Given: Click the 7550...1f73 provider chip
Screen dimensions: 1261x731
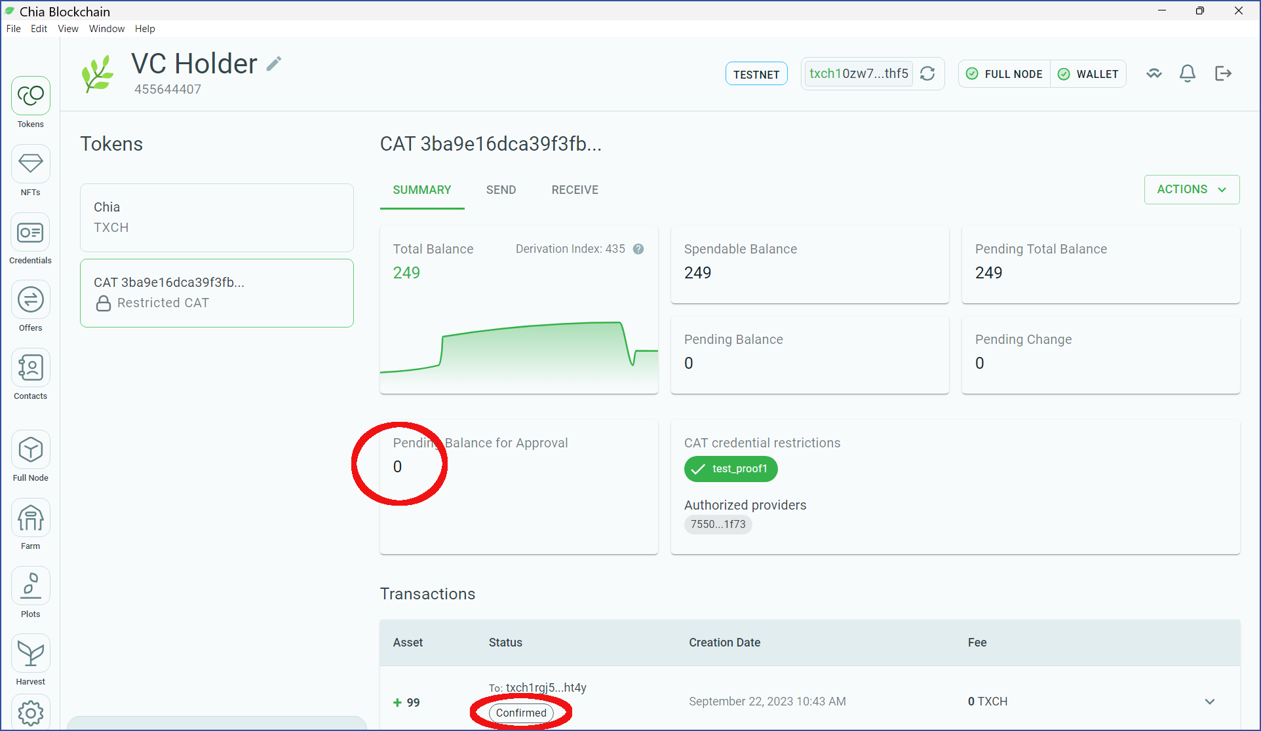Looking at the screenshot, I should tap(718, 525).
